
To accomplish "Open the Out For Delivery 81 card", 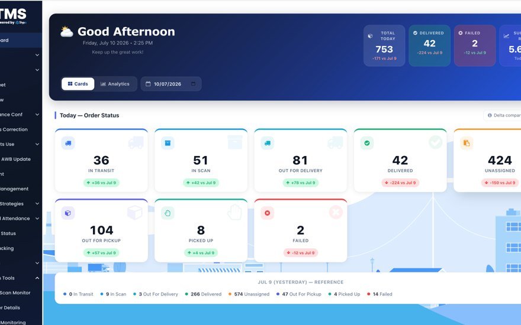I will pos(301,160).
